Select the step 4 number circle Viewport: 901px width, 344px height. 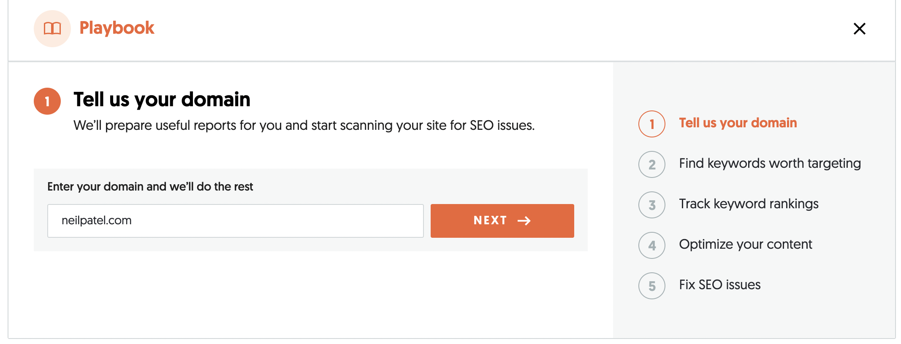651,245
